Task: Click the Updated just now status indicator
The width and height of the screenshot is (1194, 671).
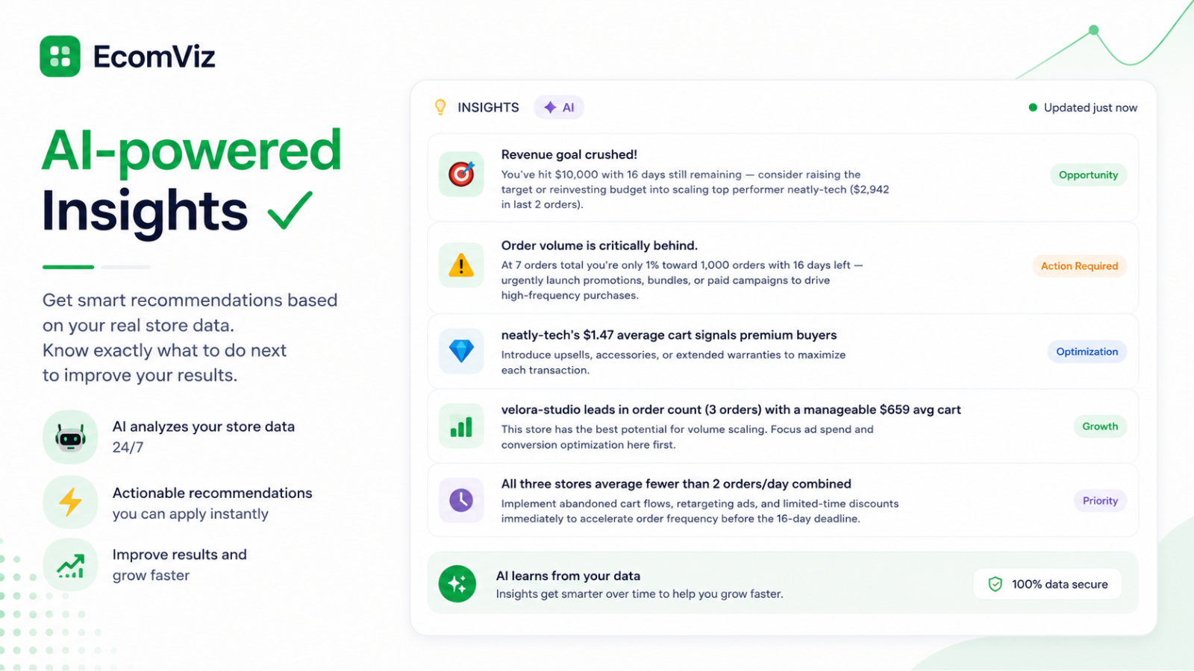Action: pyautogui.click(x=1083, y=107)
